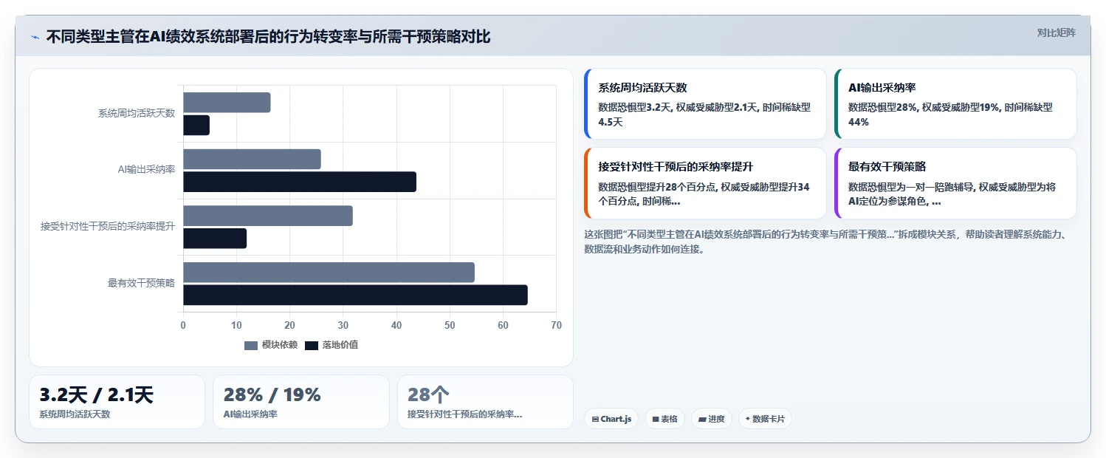Click the 系统周均活跃天数 caption under 3.2天

[x=75, y=414]
